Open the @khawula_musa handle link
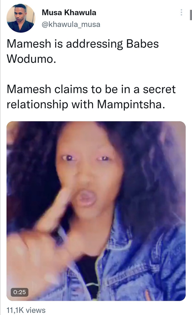Image resolution: width=192 pixels, height=315 pixels. click(71, 24)
